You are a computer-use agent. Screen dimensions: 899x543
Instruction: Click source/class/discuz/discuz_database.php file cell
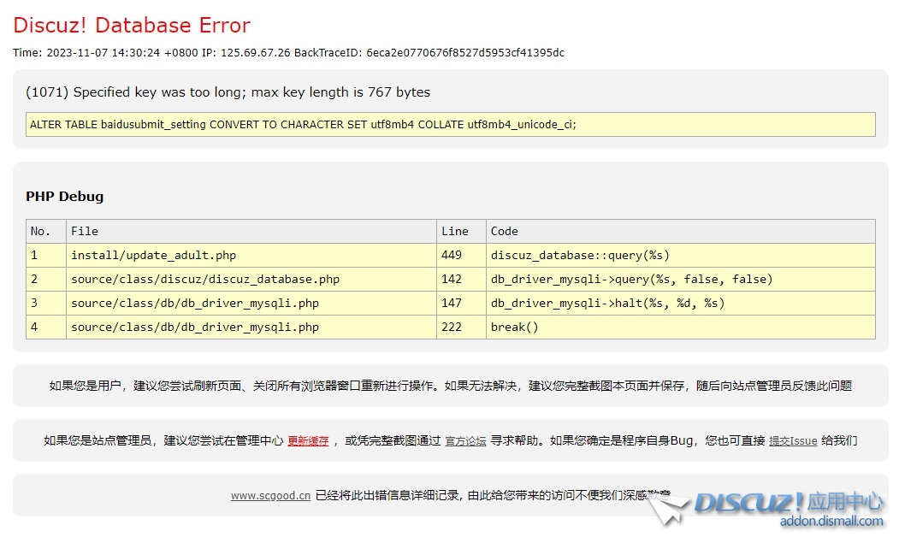251,280
